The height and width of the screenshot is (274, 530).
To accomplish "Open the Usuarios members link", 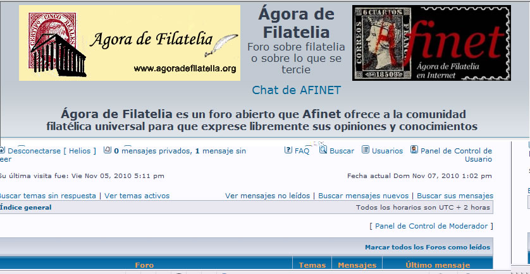I will point(387,151).
